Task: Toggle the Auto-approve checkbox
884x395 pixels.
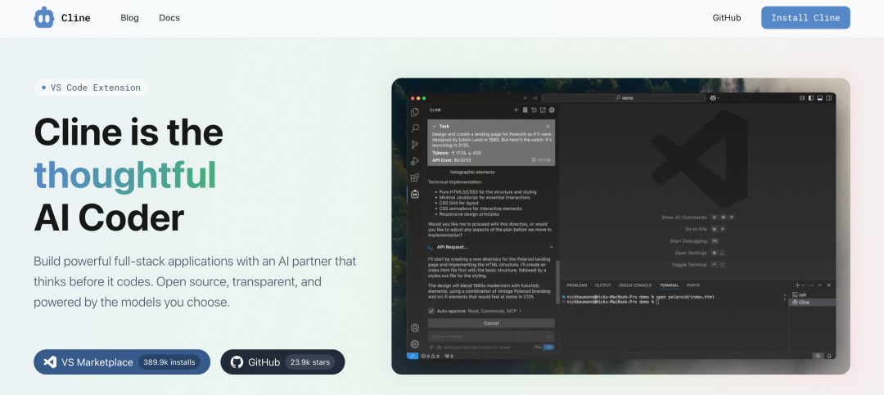Action: point(431,311)
